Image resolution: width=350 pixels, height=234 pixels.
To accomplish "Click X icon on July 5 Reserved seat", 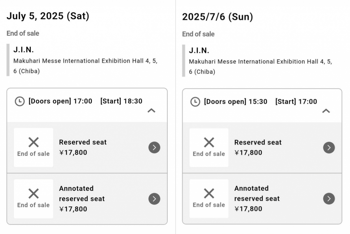I will (x=34, y=142).
